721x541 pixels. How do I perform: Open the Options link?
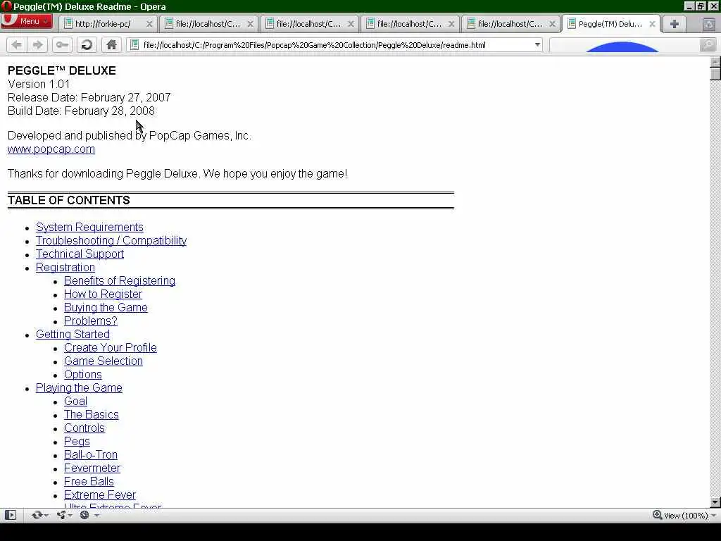coord(83,375)
